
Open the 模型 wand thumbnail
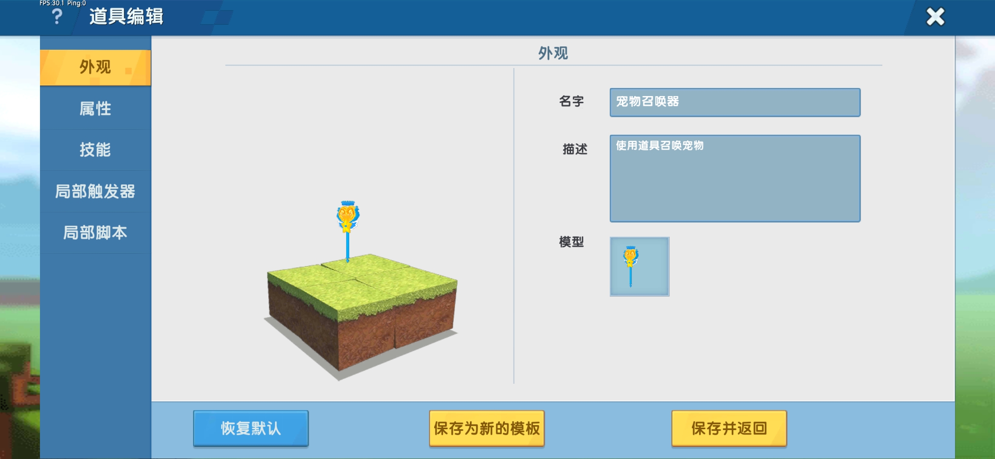point(639,266)
